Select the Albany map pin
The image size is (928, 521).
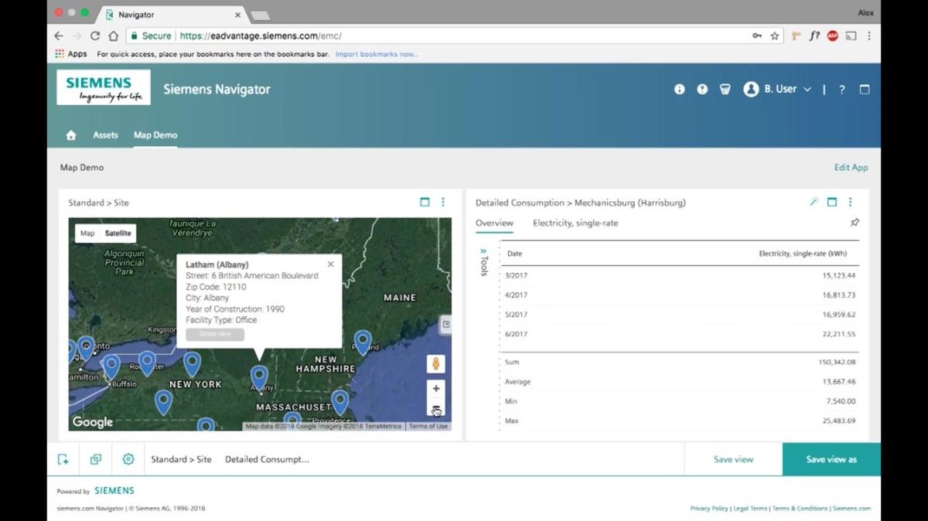coord(259,377)
